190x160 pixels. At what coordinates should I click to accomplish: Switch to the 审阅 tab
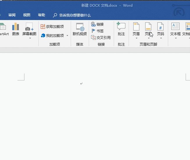click(x=12, y=15)
